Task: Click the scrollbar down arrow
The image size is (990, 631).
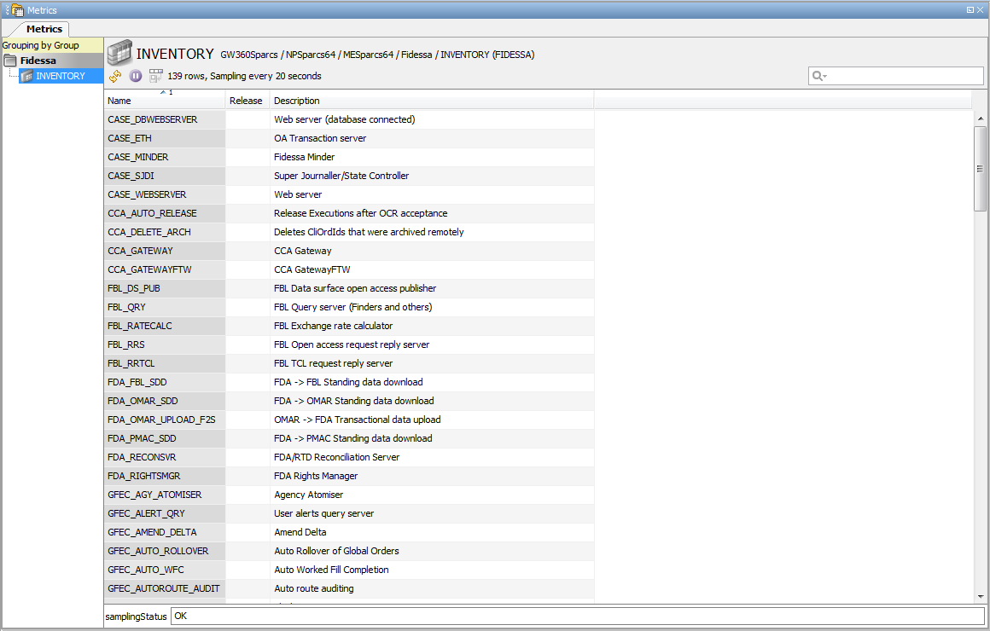Action: pyautogui.click(x=980, y=596)
